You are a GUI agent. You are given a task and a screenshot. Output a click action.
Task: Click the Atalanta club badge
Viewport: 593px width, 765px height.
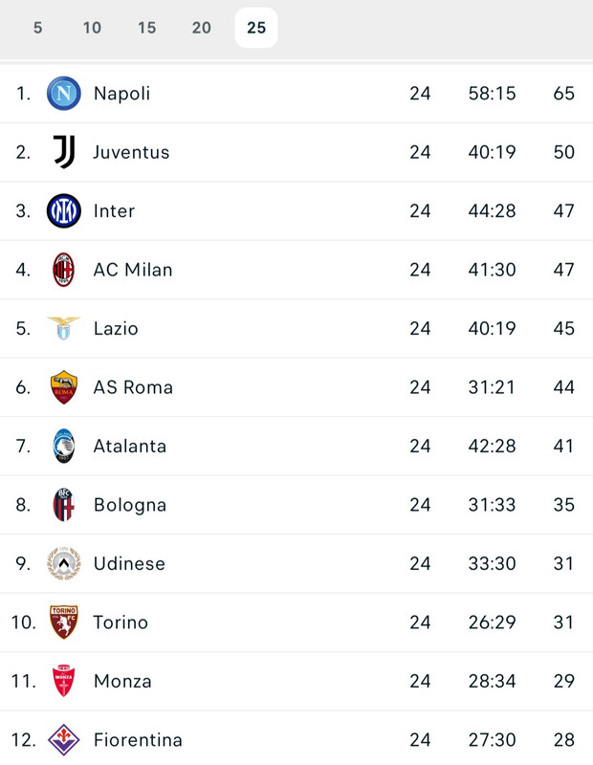pos(64,446)
